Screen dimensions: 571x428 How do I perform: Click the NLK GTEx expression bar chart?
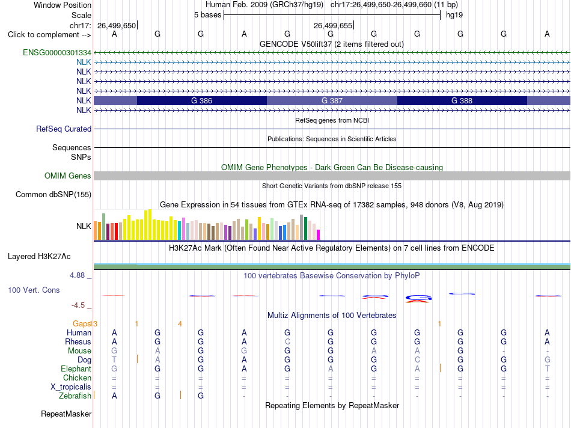(207, 225)
